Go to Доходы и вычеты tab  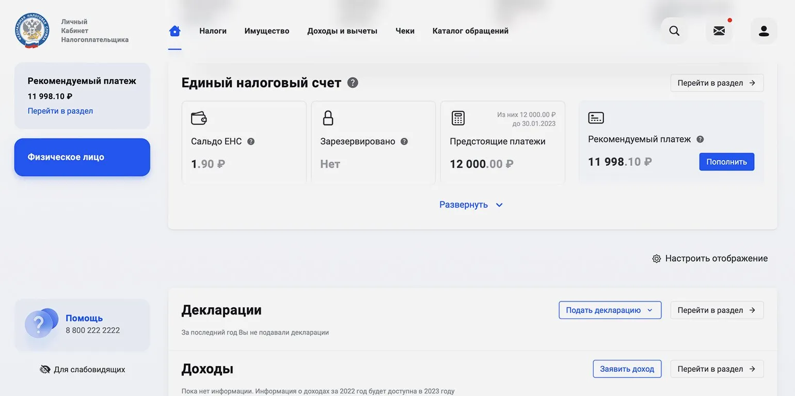342,31
